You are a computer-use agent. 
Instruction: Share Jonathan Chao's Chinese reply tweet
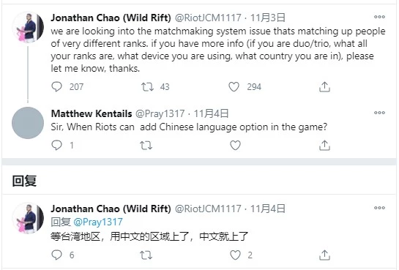324,255
